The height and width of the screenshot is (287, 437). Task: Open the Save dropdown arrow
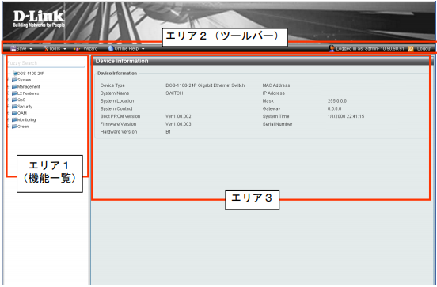[31, 49]
